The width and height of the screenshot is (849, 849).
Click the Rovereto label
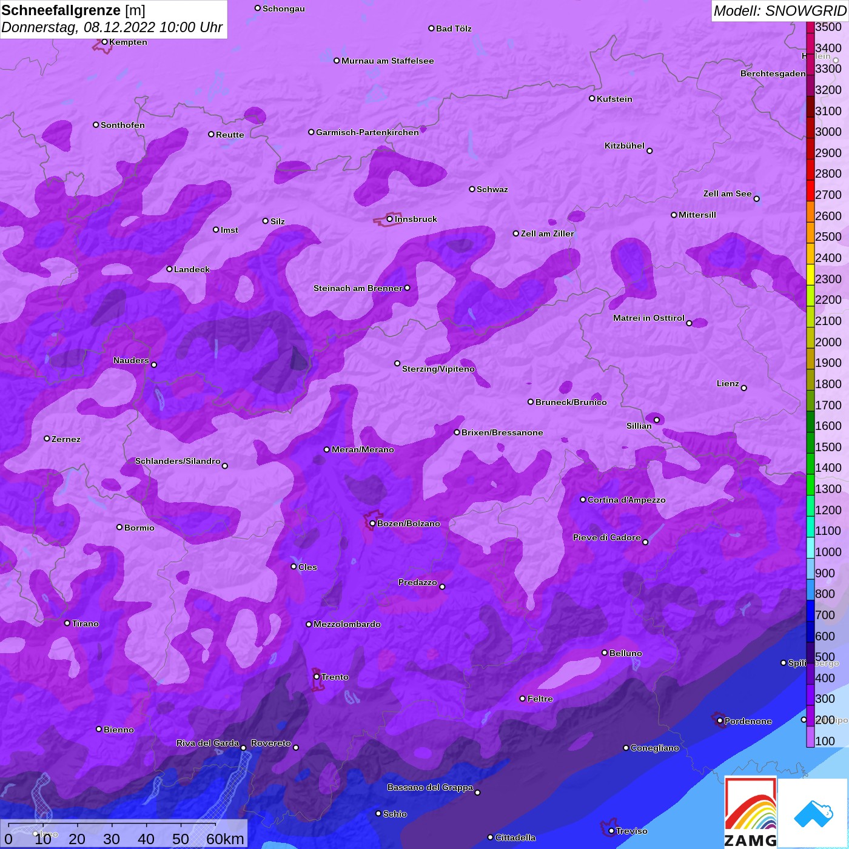point(271,743)
